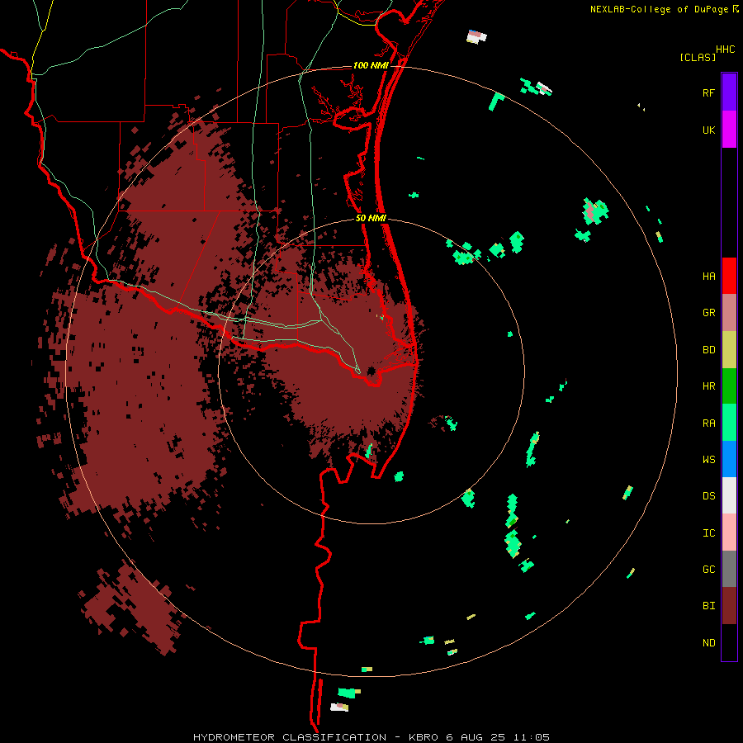The height and width of the screenshot is (743, 743).
Task: Select the BI biological legend swatch
Action: click(729, 606)
